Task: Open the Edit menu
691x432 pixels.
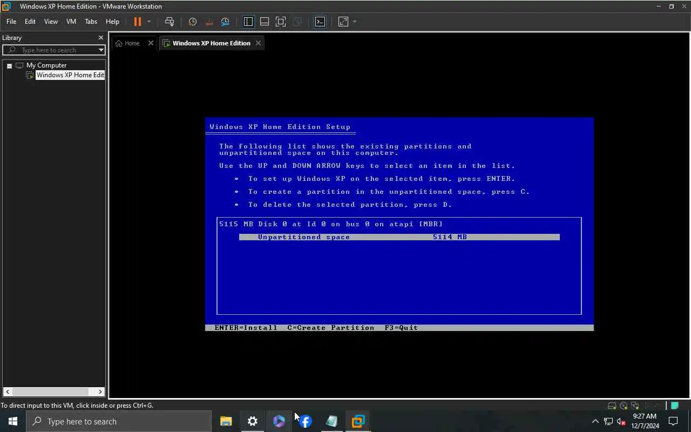Action: [30, 22]
